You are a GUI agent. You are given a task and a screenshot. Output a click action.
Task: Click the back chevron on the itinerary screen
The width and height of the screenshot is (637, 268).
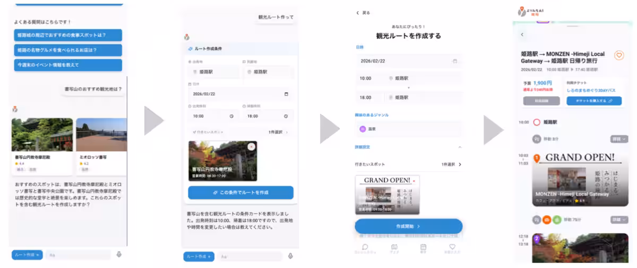pyautogui.click(x=522, y=34)
